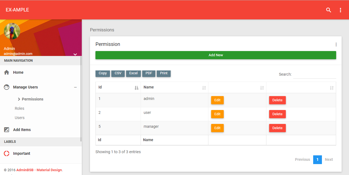Click the Copy export button

[103, 73]
